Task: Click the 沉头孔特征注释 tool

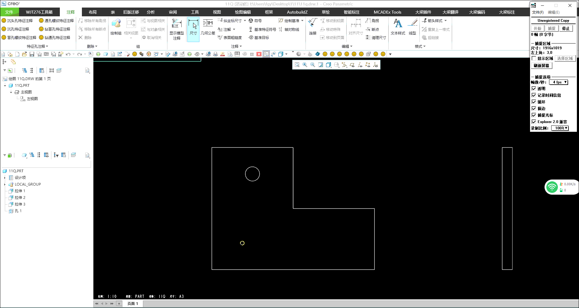Action: [x=17, y=21]
